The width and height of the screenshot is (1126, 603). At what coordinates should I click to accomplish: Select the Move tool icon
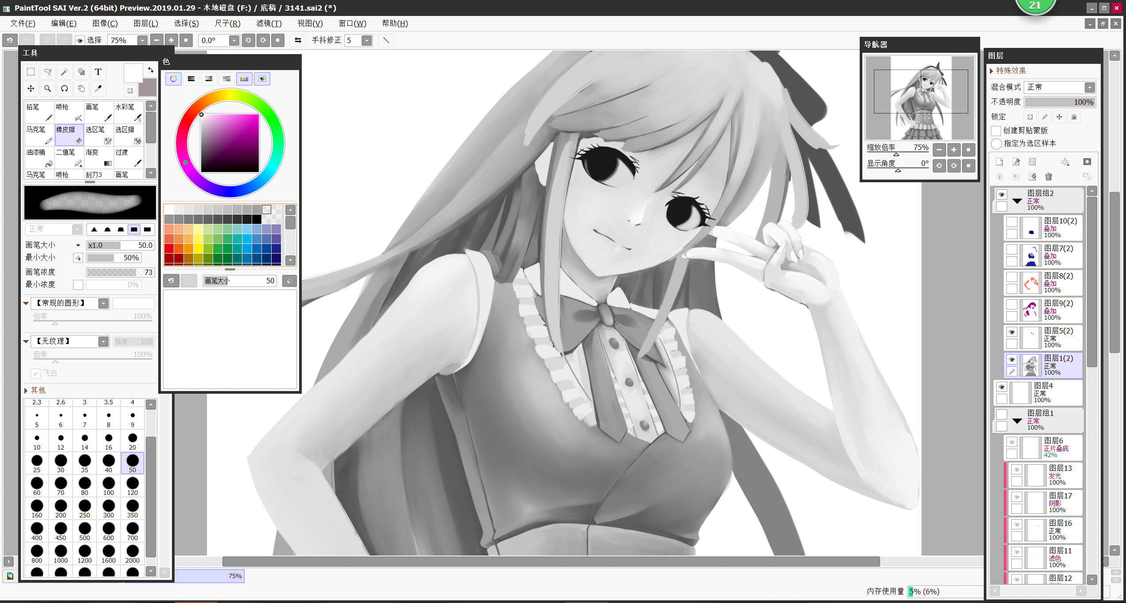(31, 89)
